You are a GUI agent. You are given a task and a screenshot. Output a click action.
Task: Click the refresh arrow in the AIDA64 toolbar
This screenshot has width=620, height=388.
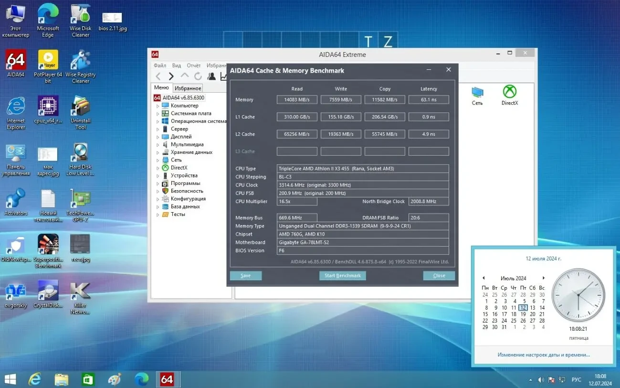pyautogui.click(x=198, y=76)
